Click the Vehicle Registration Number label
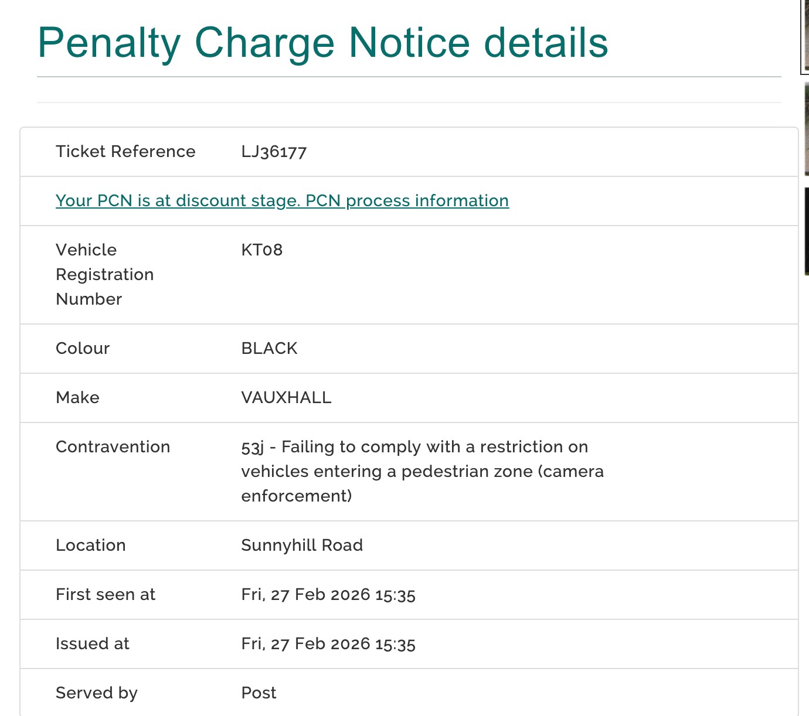Screen dimensions: 809x716 tap(104, 274)
